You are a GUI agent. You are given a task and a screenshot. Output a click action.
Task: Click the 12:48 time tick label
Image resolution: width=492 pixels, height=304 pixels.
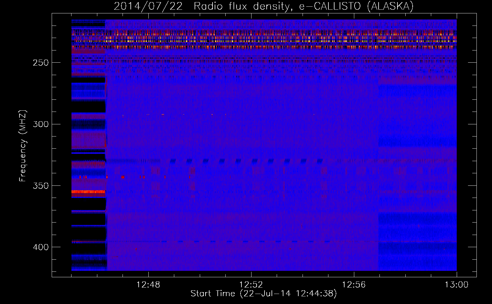(148, 285)
